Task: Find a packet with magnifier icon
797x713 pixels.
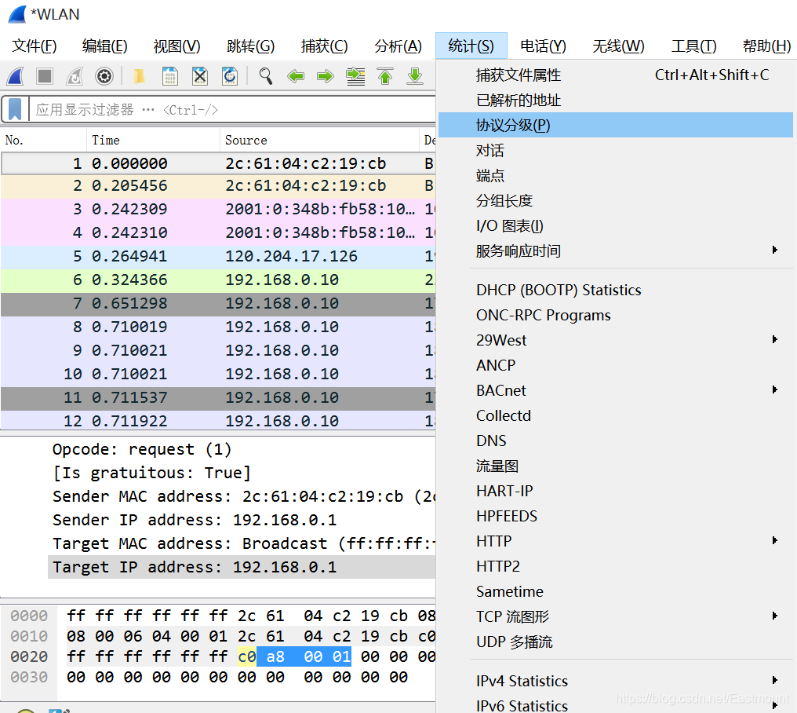Action: point(265,76)
